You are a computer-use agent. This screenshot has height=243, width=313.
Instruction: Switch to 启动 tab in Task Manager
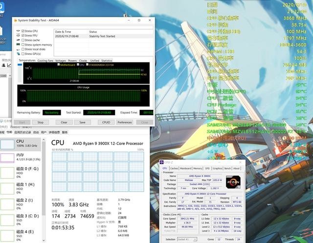[36, 132]
